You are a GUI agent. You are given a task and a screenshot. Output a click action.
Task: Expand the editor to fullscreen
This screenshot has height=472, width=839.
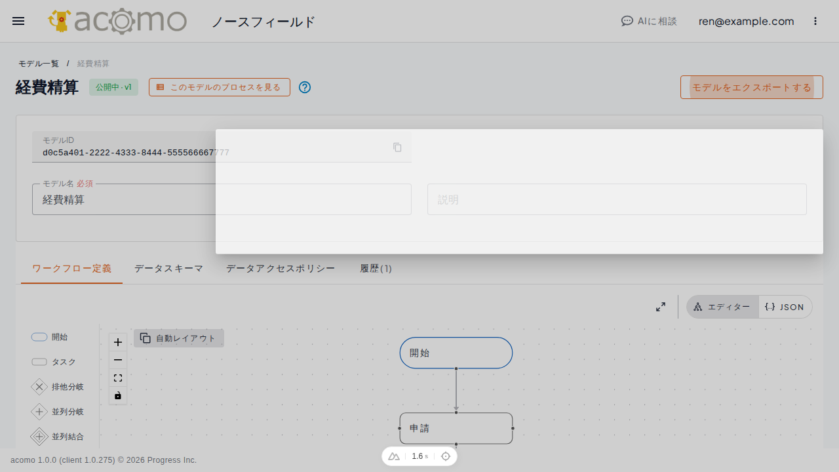pos(661,307)
